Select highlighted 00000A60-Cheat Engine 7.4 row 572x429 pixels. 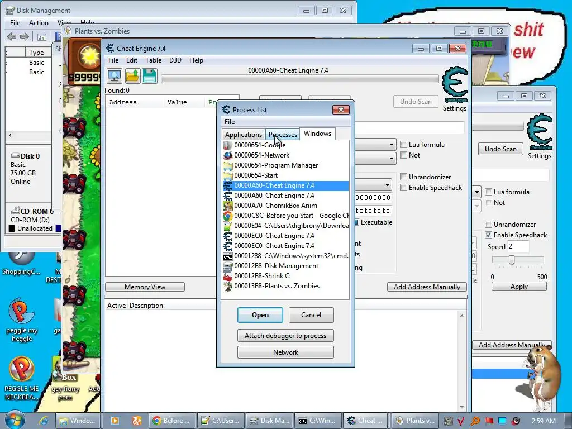[285, 185]
